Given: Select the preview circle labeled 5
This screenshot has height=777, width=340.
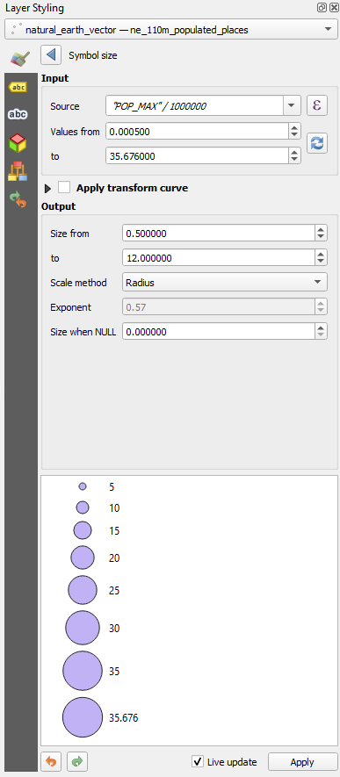Looking at the screenshot, I should [83, 486].
